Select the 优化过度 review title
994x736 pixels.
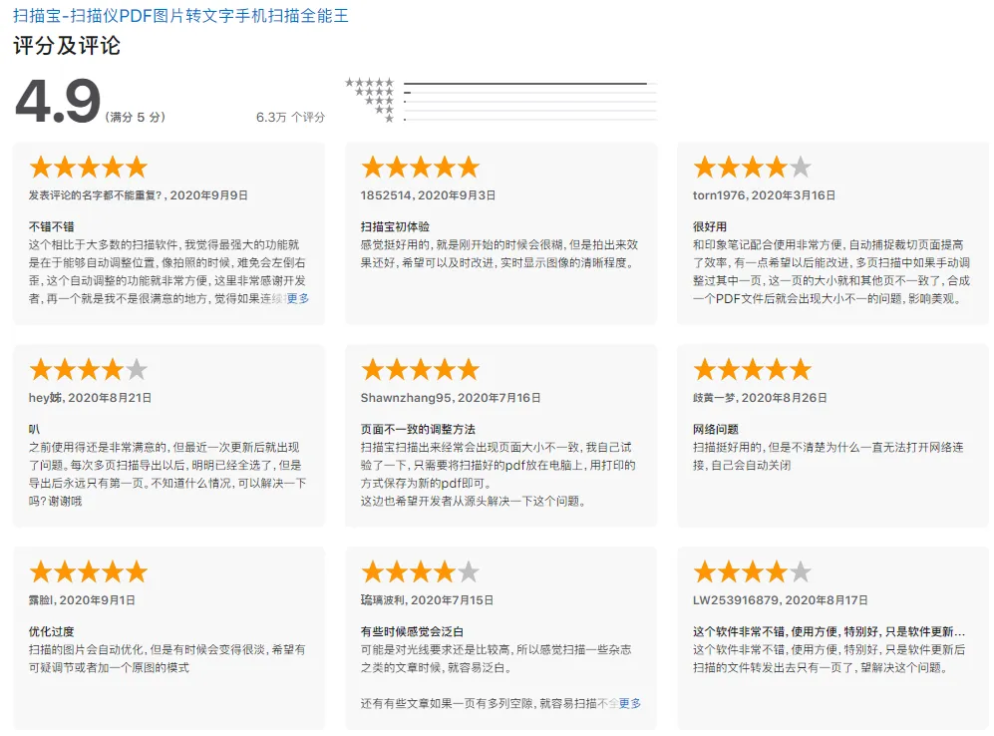[51, 631]
